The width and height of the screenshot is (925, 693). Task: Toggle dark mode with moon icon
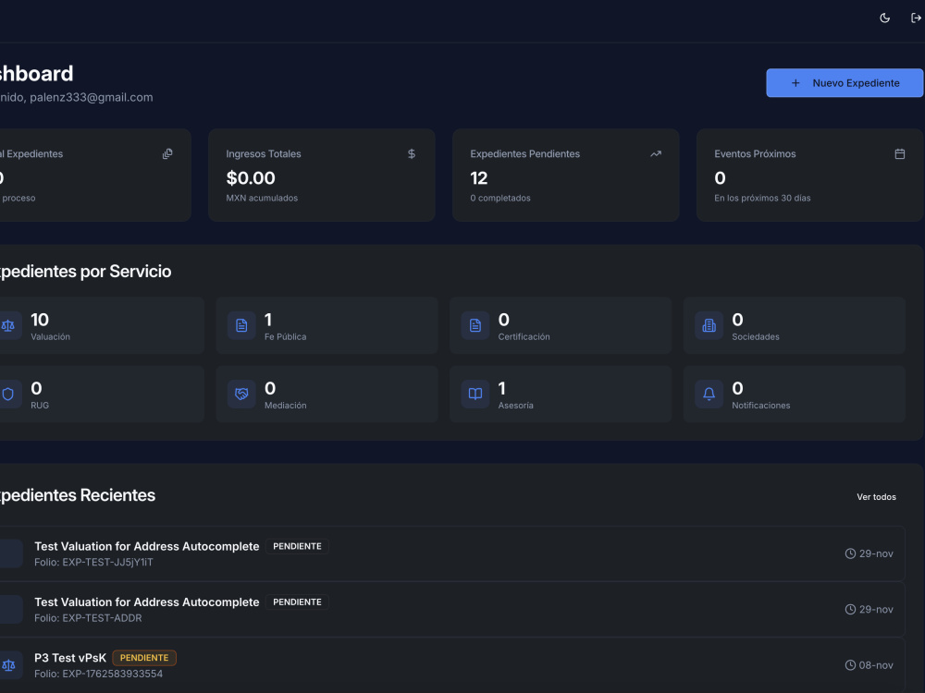(884, 18)
